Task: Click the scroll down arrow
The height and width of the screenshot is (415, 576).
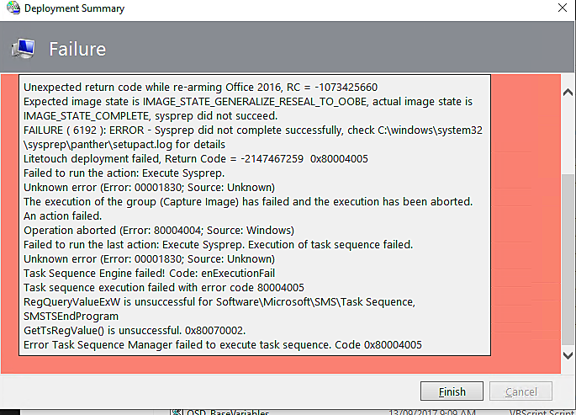Action: 568,355
